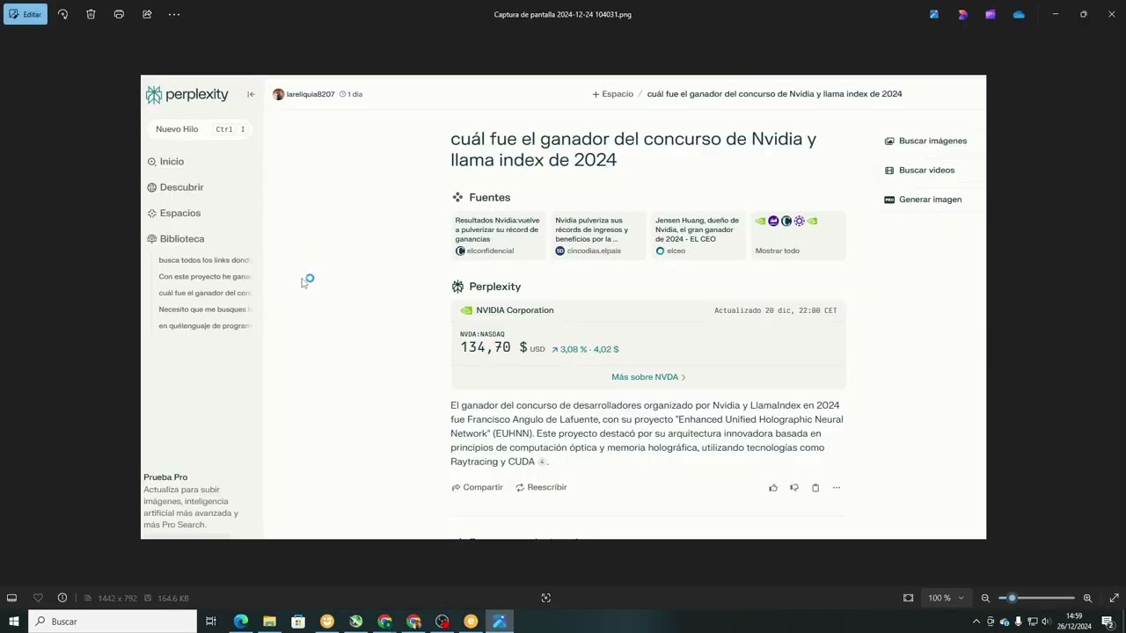Click the lareliquia8207 user avatar
Viewport: 1126px width, 633px height.
pos(278,94)
